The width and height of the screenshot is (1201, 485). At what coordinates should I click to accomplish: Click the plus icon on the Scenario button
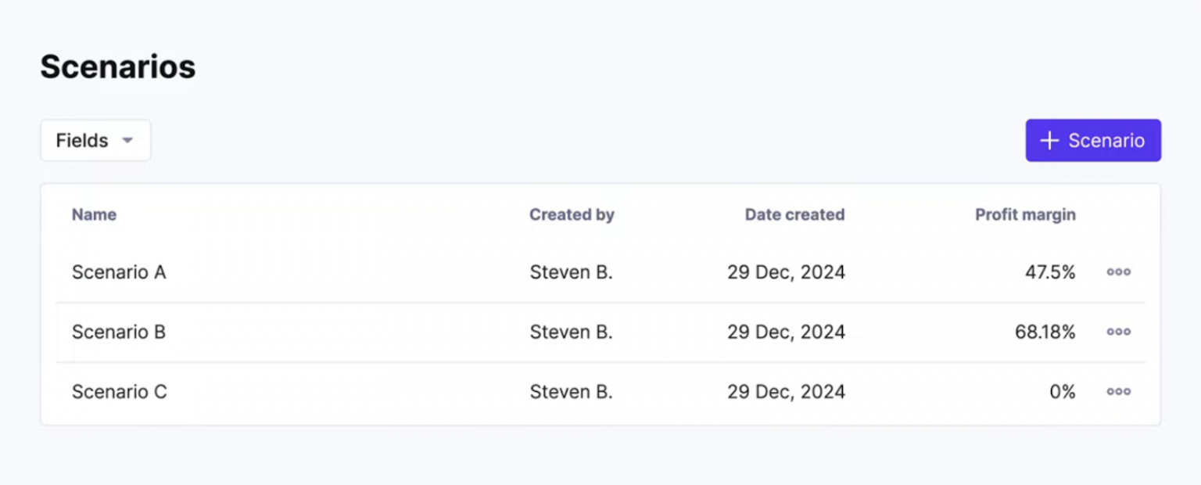coord(1049,140)
